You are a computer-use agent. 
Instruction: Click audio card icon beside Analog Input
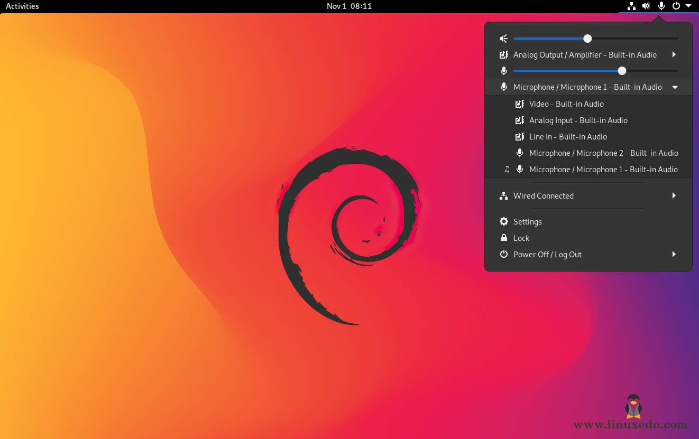[520, 120]
